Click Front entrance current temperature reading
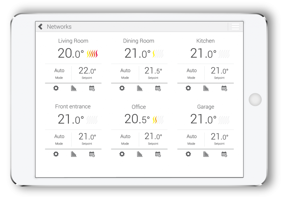281x197 pixels. pyautogui.click(x=71, y=119)
